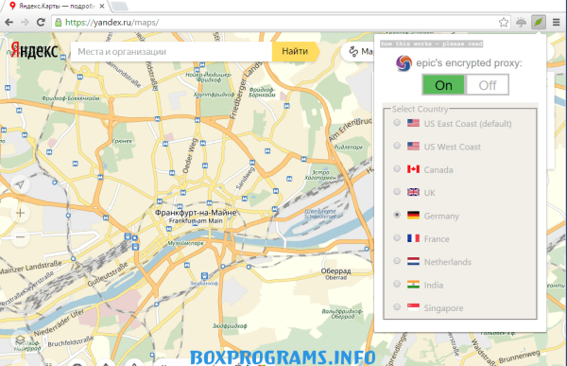Click the Найти search button
Viewport: 567px width, 366px height.
(296, 51)
